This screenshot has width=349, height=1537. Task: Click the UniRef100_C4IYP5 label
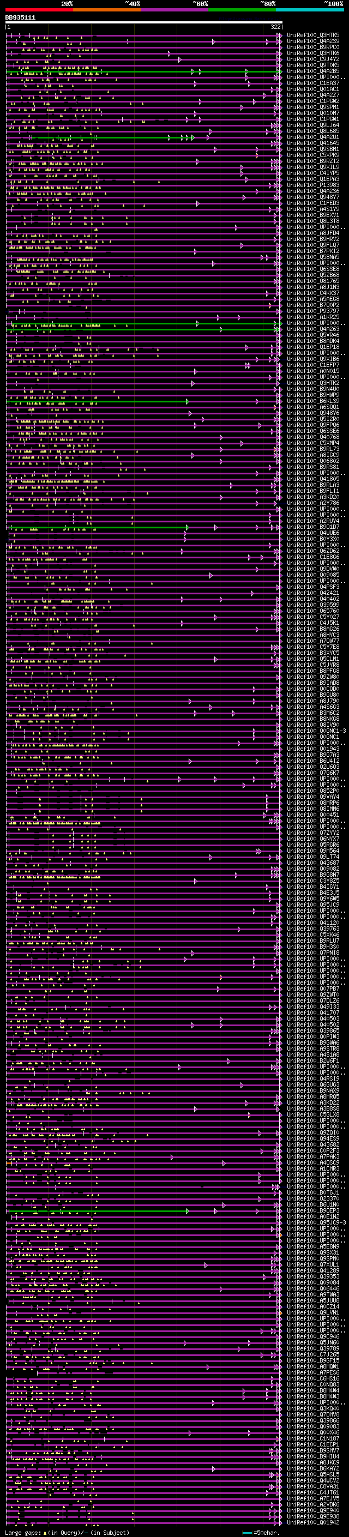click(313, 173)
